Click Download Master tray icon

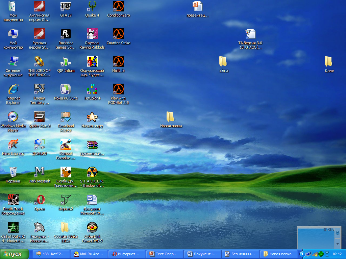pyautogui.click(x=327, y=254)
